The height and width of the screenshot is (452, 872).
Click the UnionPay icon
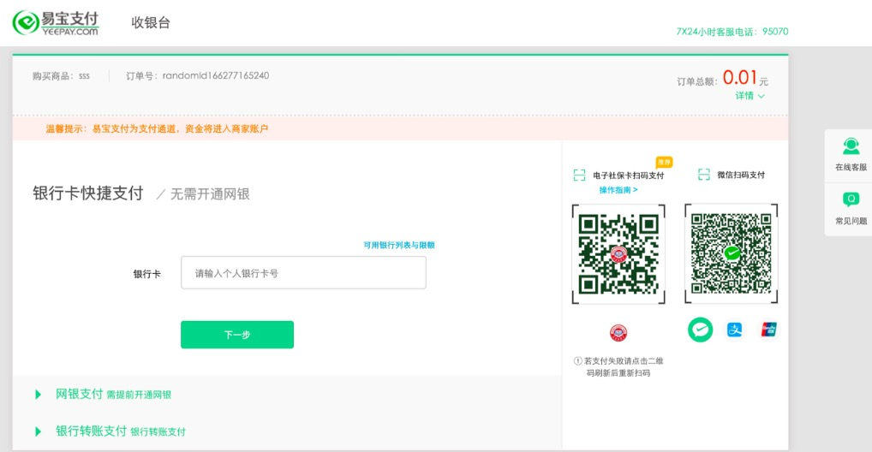click(768, 330)
